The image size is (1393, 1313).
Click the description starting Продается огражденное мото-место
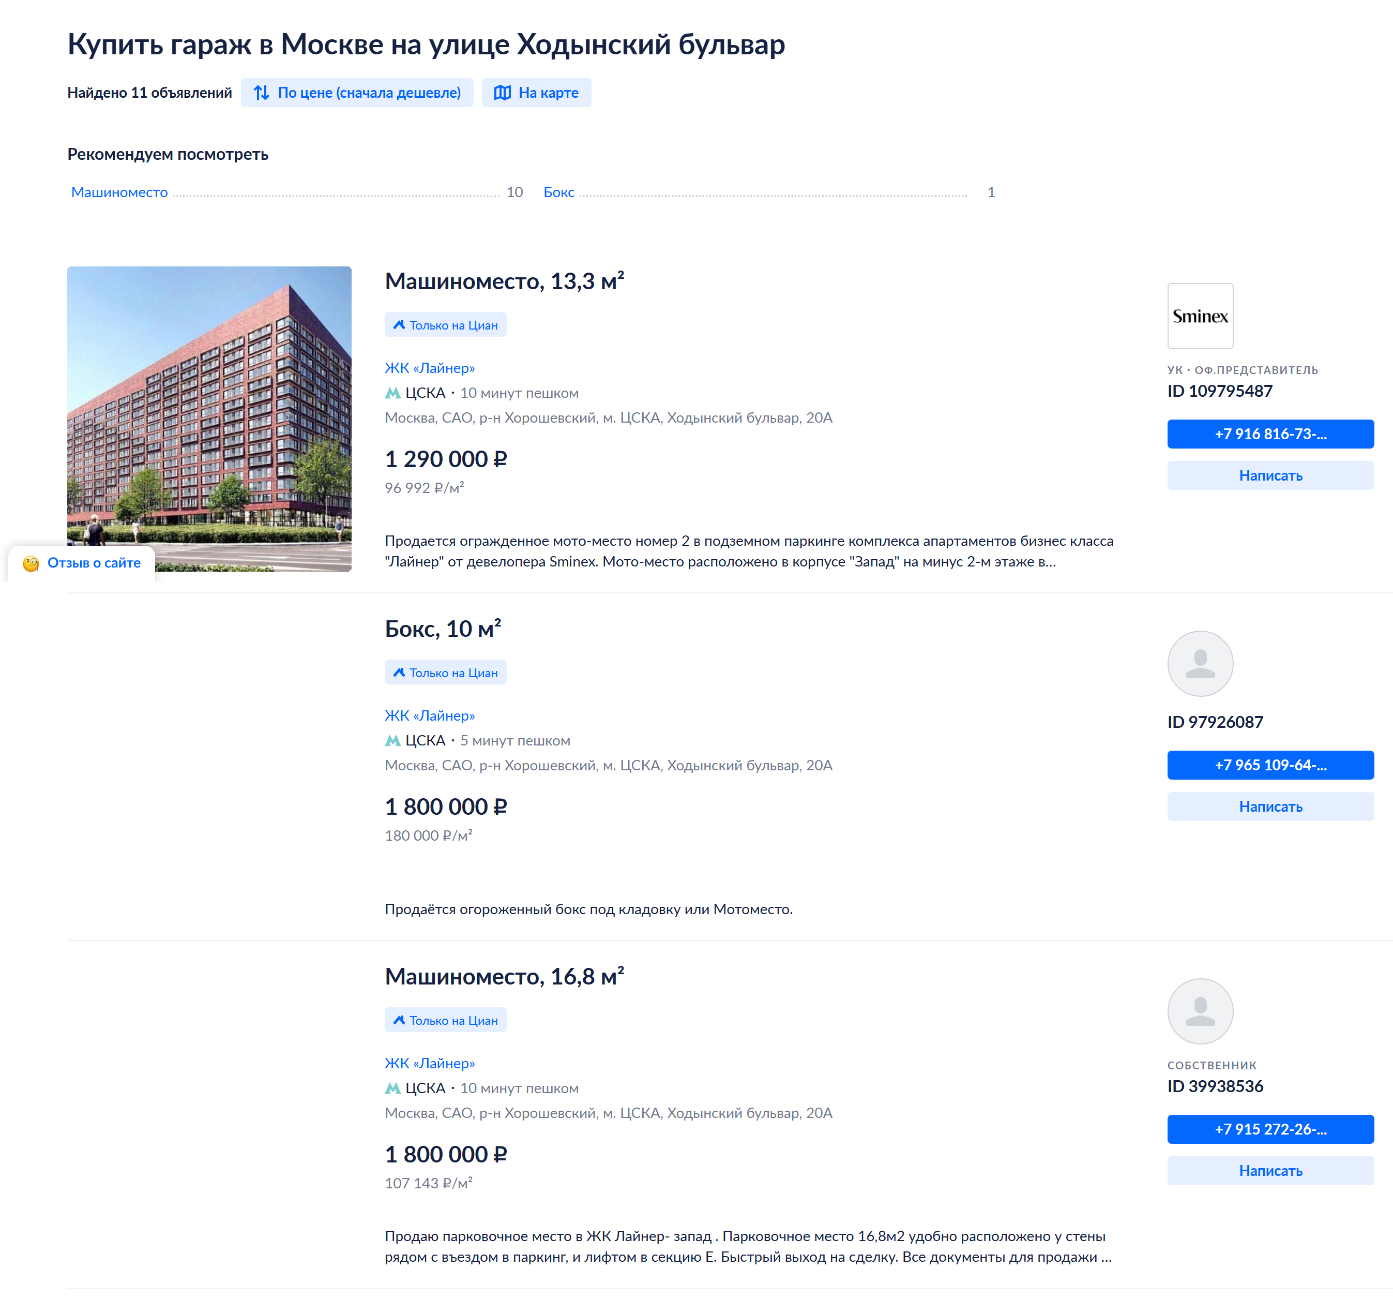[749, 551]
